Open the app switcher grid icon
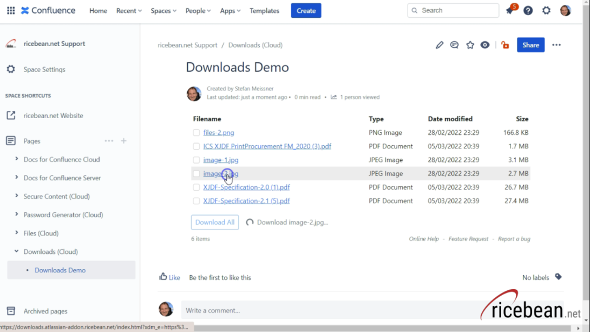This screenshot has width=590, height=332. (x=11, y=10)
